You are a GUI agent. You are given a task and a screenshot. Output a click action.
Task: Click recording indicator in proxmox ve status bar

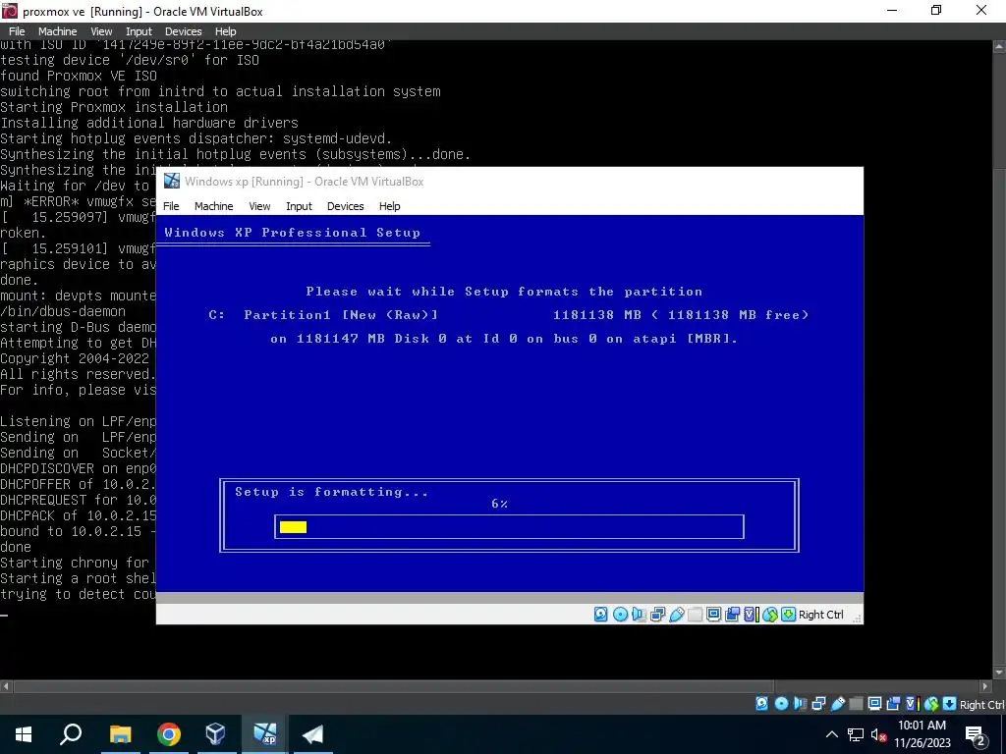(893, 704)
